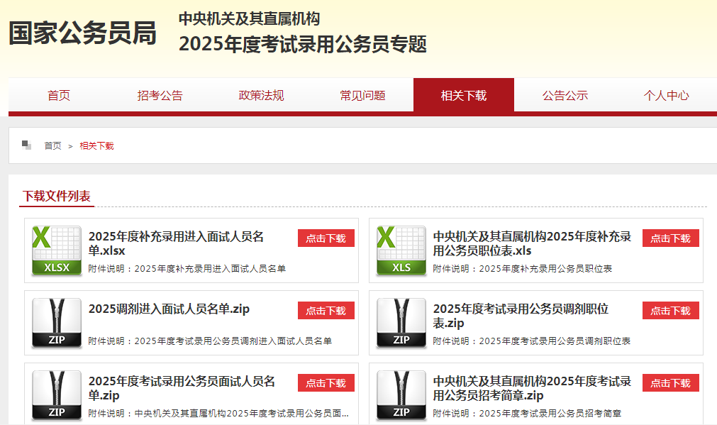This screenshot has height=425, width=717.
Task: Go to the 常见问题 tab
Action: pos(362,96)
